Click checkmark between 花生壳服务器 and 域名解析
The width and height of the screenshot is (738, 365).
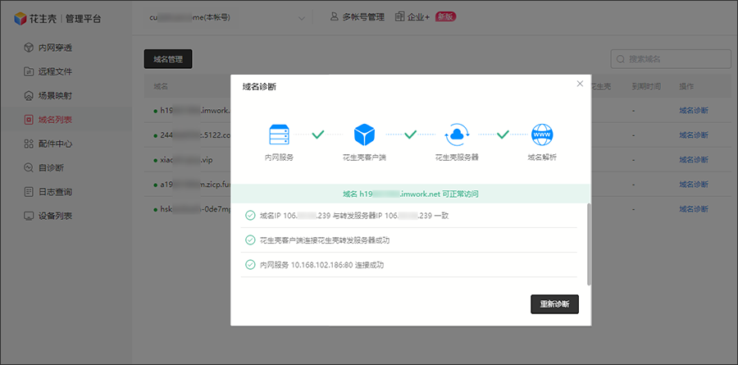[x=503, y=135]
